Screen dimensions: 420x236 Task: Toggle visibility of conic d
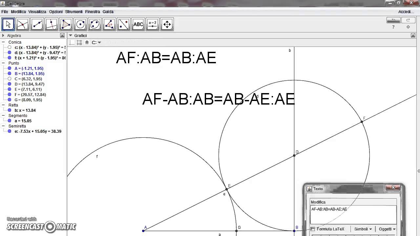pyautogui.click(x=10, y=52)
